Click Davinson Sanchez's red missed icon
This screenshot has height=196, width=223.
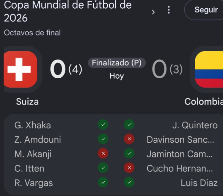129,139
